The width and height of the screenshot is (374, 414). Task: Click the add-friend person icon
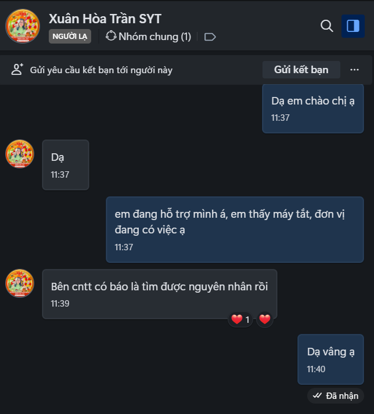17,70
